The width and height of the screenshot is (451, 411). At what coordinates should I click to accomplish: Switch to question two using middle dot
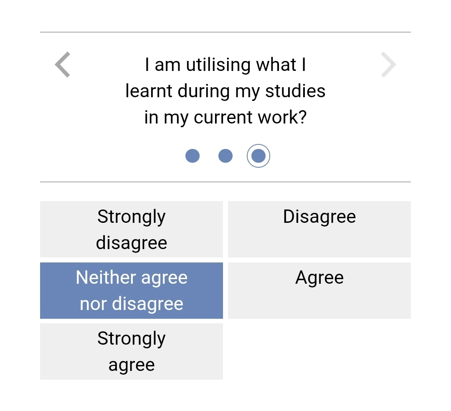tap(225, 156)
